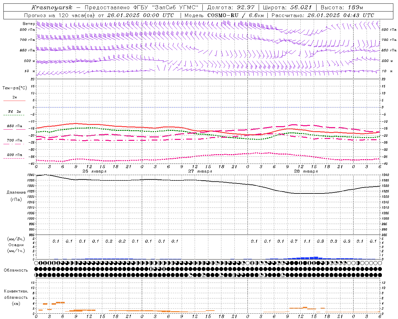Click the '700 гПа' temperature legend entry
Image resolution: width=398 pixels, height=319 pixels.
14,140
